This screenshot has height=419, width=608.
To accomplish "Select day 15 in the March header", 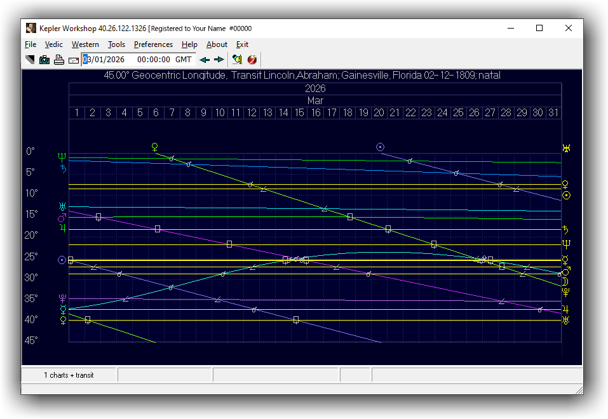I will (x=299, y=112).
